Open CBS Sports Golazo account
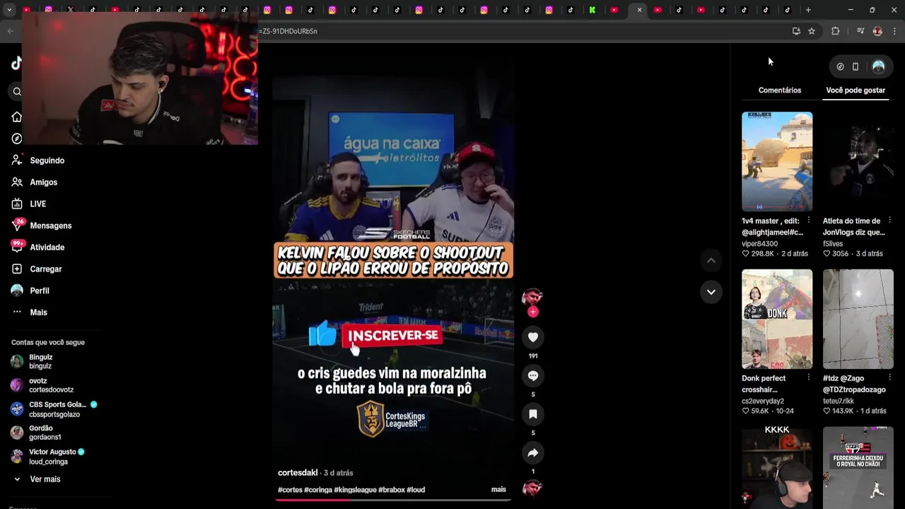The height and width of the screenshot is (509, 905). pos(57,409)
